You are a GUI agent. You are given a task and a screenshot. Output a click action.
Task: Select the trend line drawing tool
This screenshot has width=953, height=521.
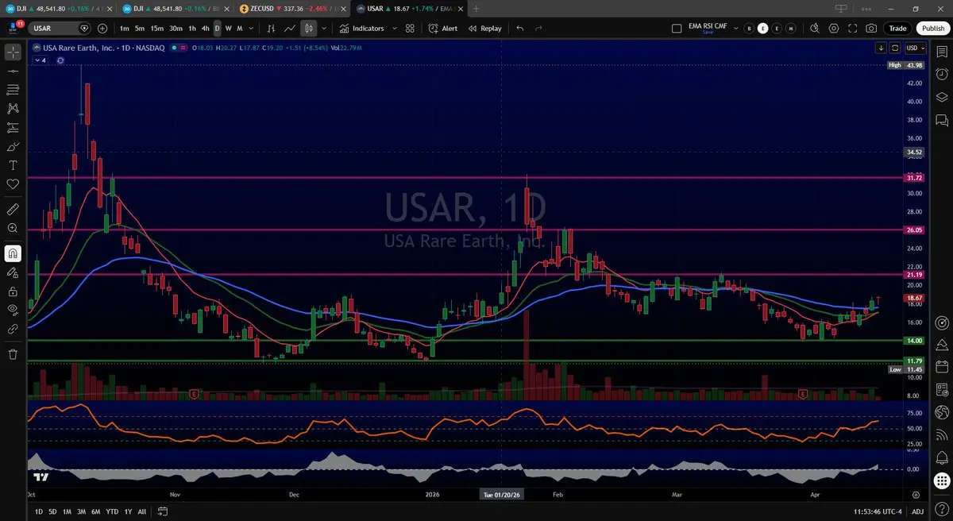click(13, 71)
